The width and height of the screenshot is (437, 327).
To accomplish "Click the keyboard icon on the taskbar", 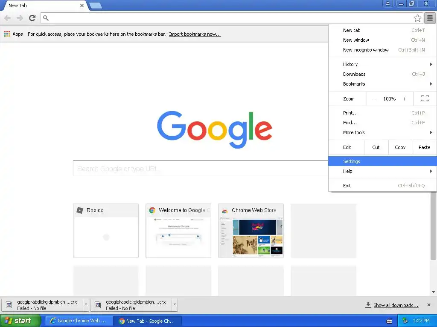I will pyautogui.click(x=389, y=321).
